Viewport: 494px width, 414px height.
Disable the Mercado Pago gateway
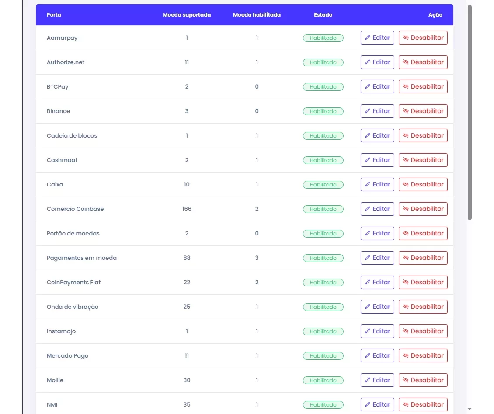(x=423, y=356)
